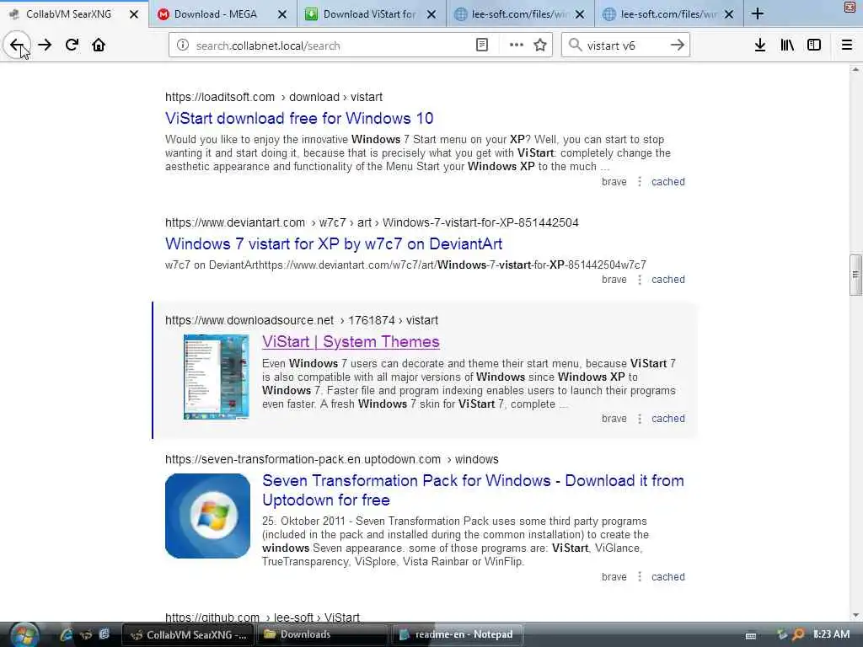Open cached copy of downloadsource result

coord(668,419)
